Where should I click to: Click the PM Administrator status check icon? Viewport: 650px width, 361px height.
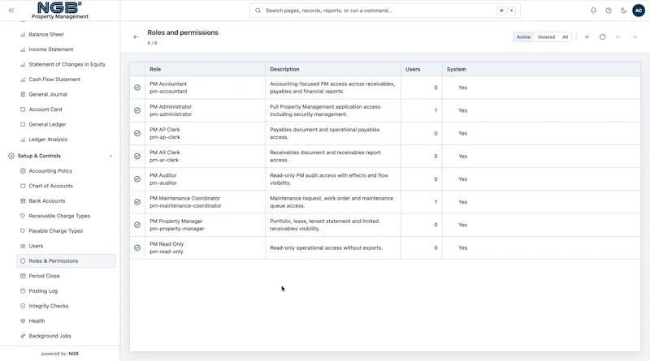click(137, 110)
